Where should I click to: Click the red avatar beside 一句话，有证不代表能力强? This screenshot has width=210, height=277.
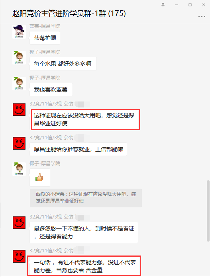[x=19, y=256]
